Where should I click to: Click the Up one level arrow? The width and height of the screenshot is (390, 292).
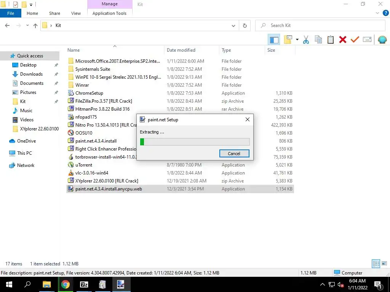tap(35, 25)
